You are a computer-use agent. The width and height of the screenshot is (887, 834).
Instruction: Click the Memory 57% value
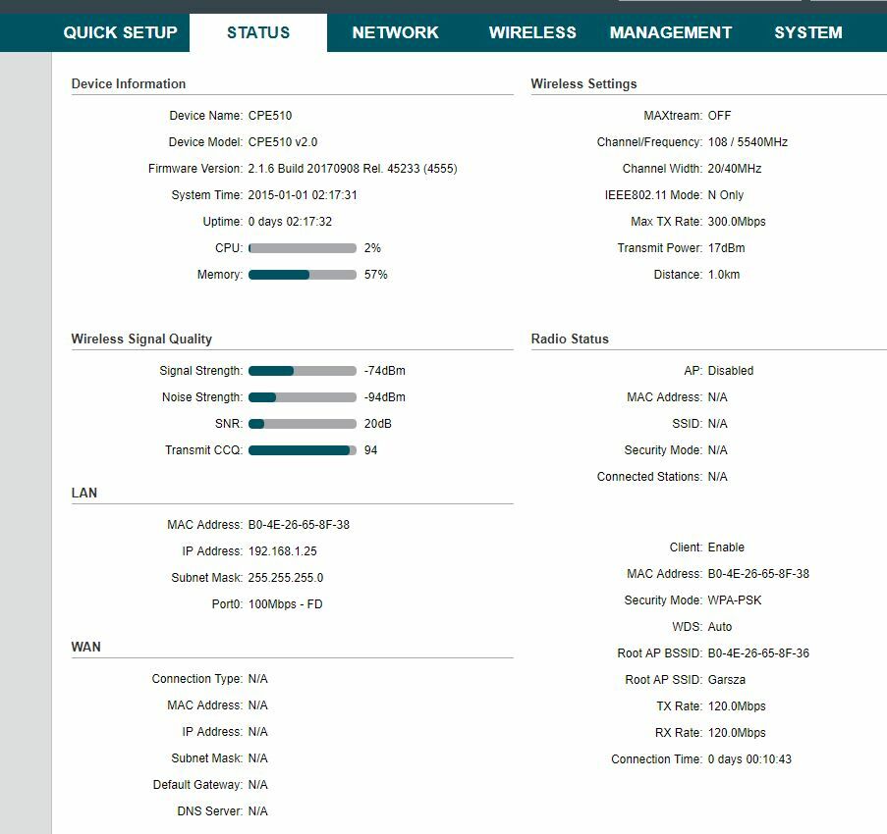(375, 275)
